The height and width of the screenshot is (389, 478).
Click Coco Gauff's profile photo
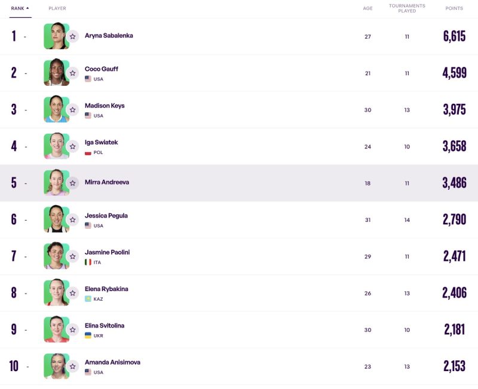(56, 72)
